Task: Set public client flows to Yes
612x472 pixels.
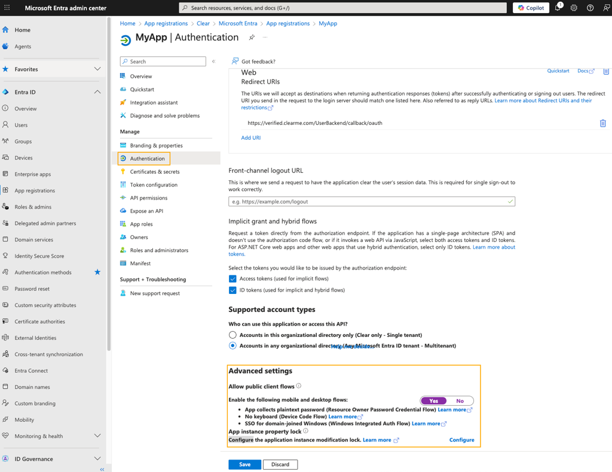Action: pyautogui.click(x=434, y=401)
